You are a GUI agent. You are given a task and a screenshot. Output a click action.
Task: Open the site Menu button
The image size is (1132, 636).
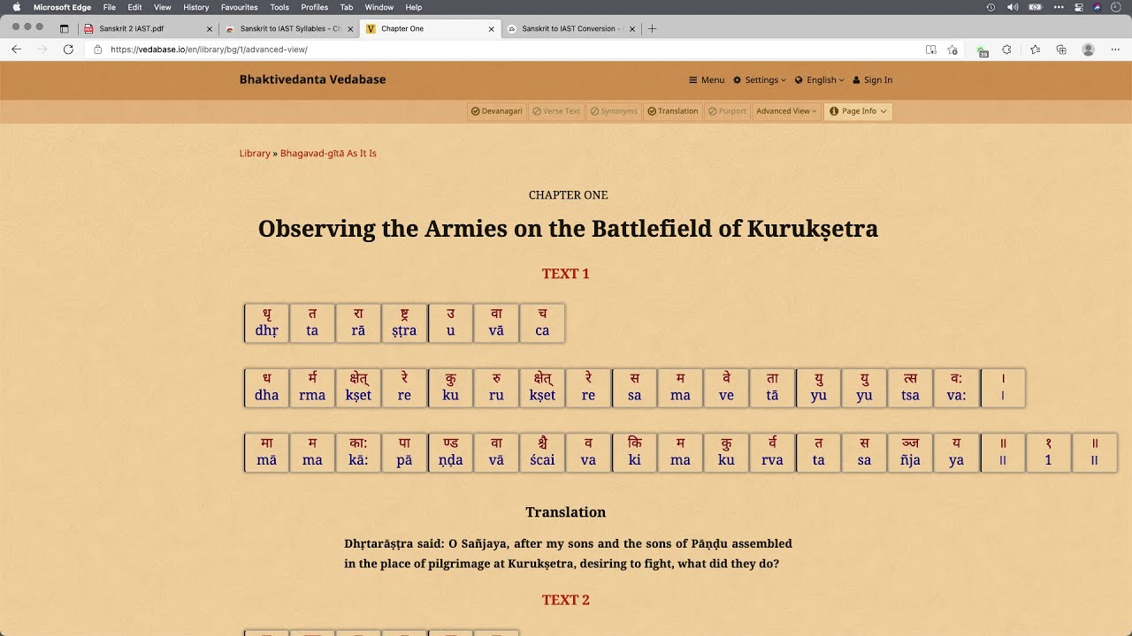point(707,79)
